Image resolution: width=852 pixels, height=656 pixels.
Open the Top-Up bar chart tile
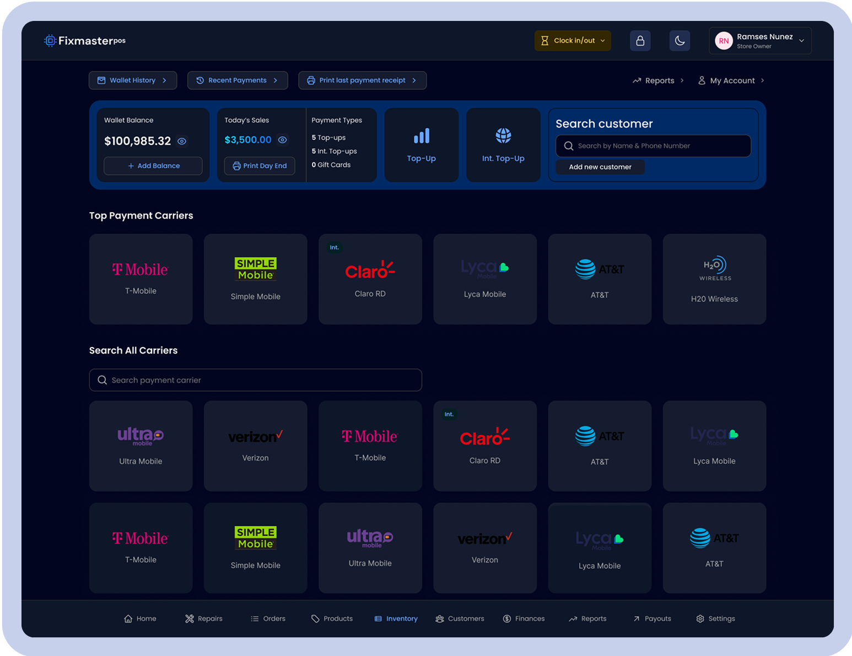[421, 145]
